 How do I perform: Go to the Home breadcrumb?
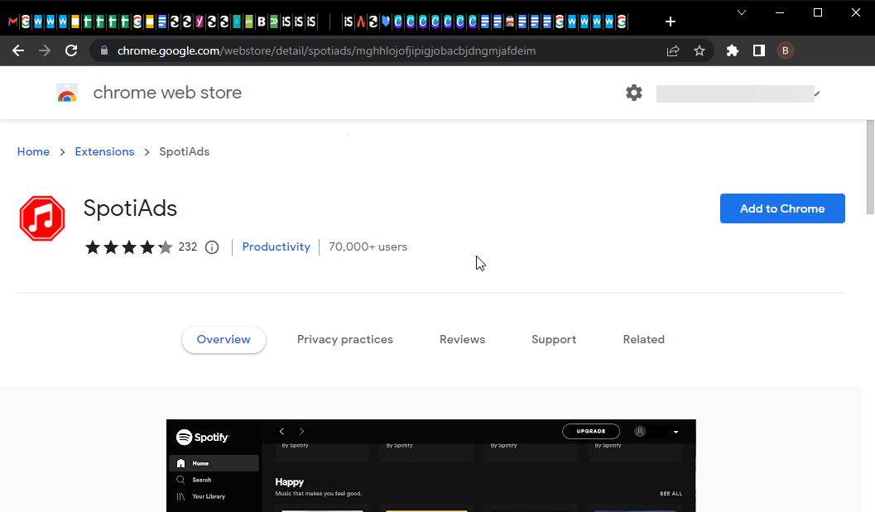[x=33, y=151]
